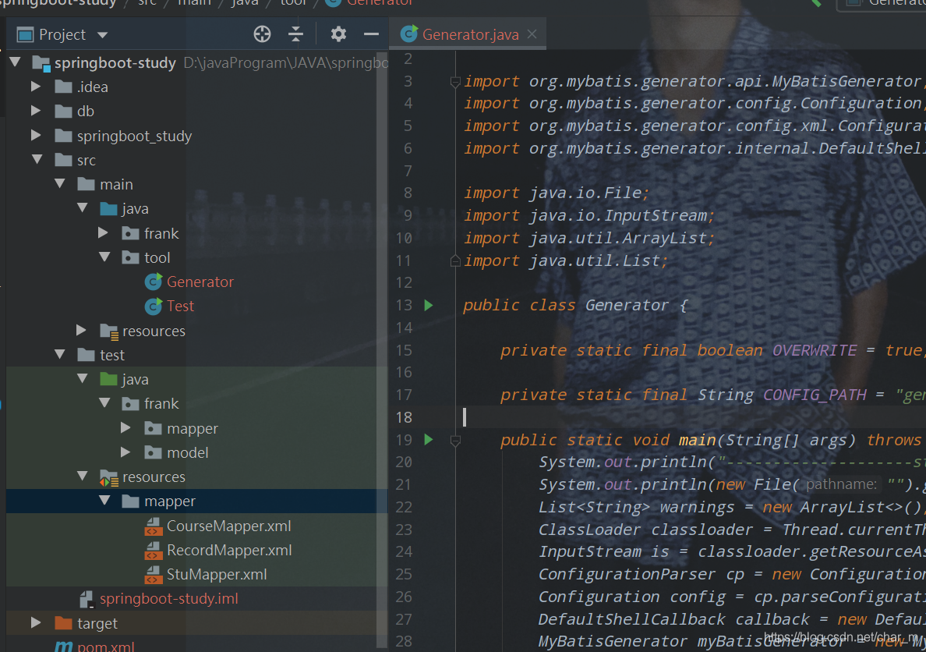Click the CourseMapper.xml file icon
This screenshot has height=652, width=926.
154,526
